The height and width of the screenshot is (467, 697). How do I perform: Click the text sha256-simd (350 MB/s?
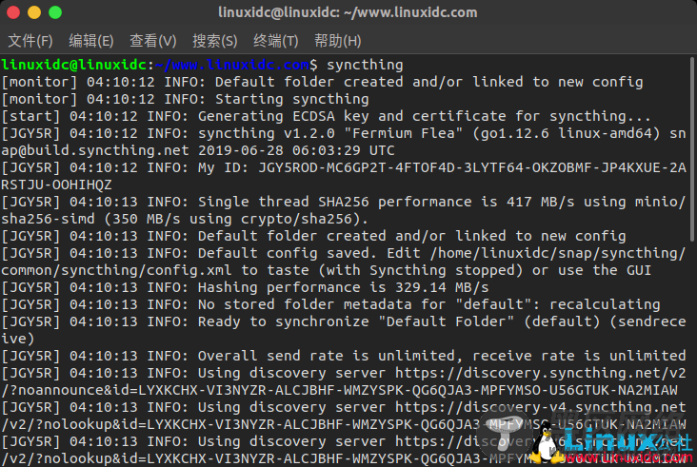pos(90,219)
